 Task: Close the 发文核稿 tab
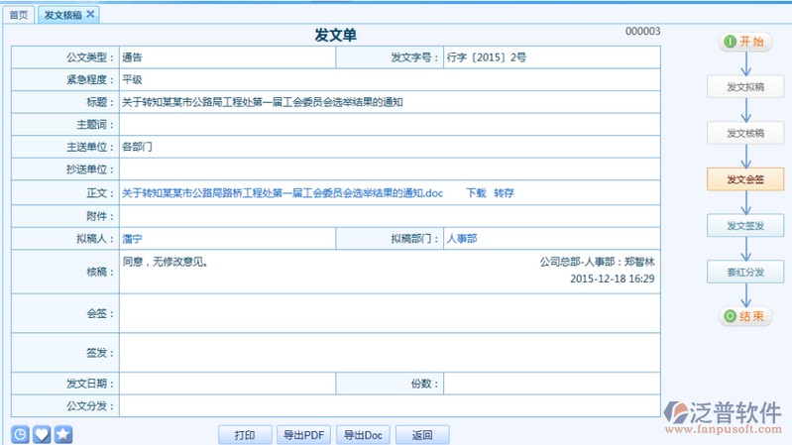(90, 14)
